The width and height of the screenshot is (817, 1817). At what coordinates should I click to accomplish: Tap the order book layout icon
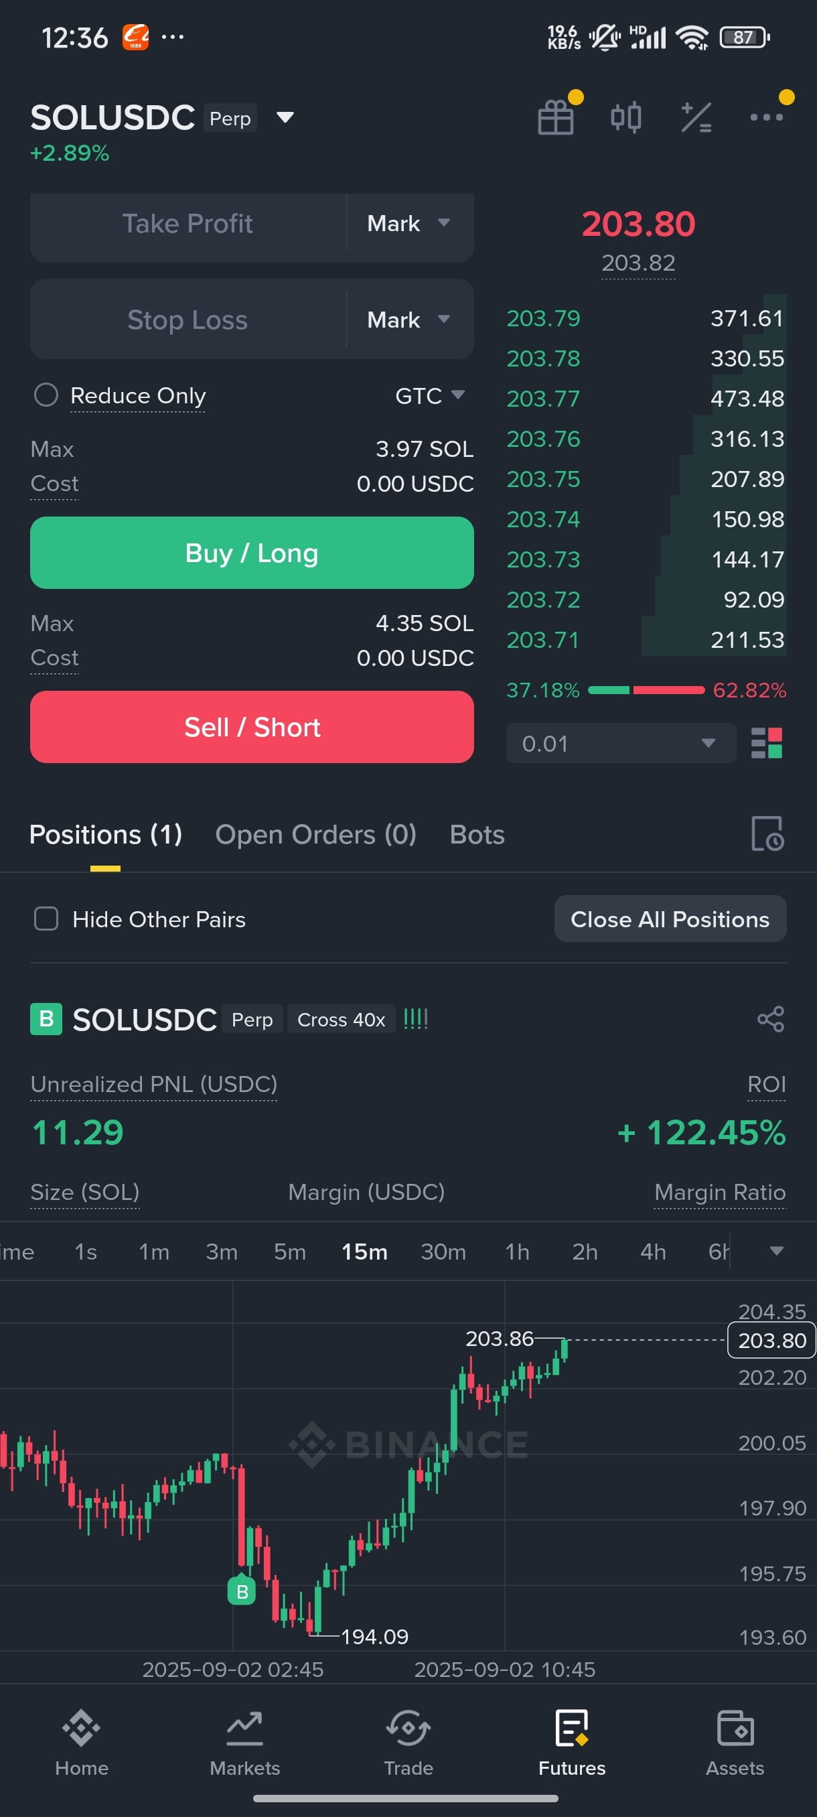[766, 743]
